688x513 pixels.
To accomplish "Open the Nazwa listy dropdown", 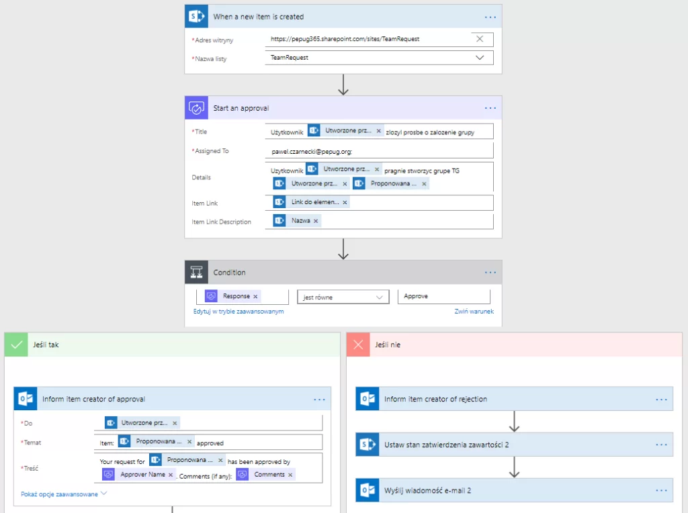I will coord(480,58).
